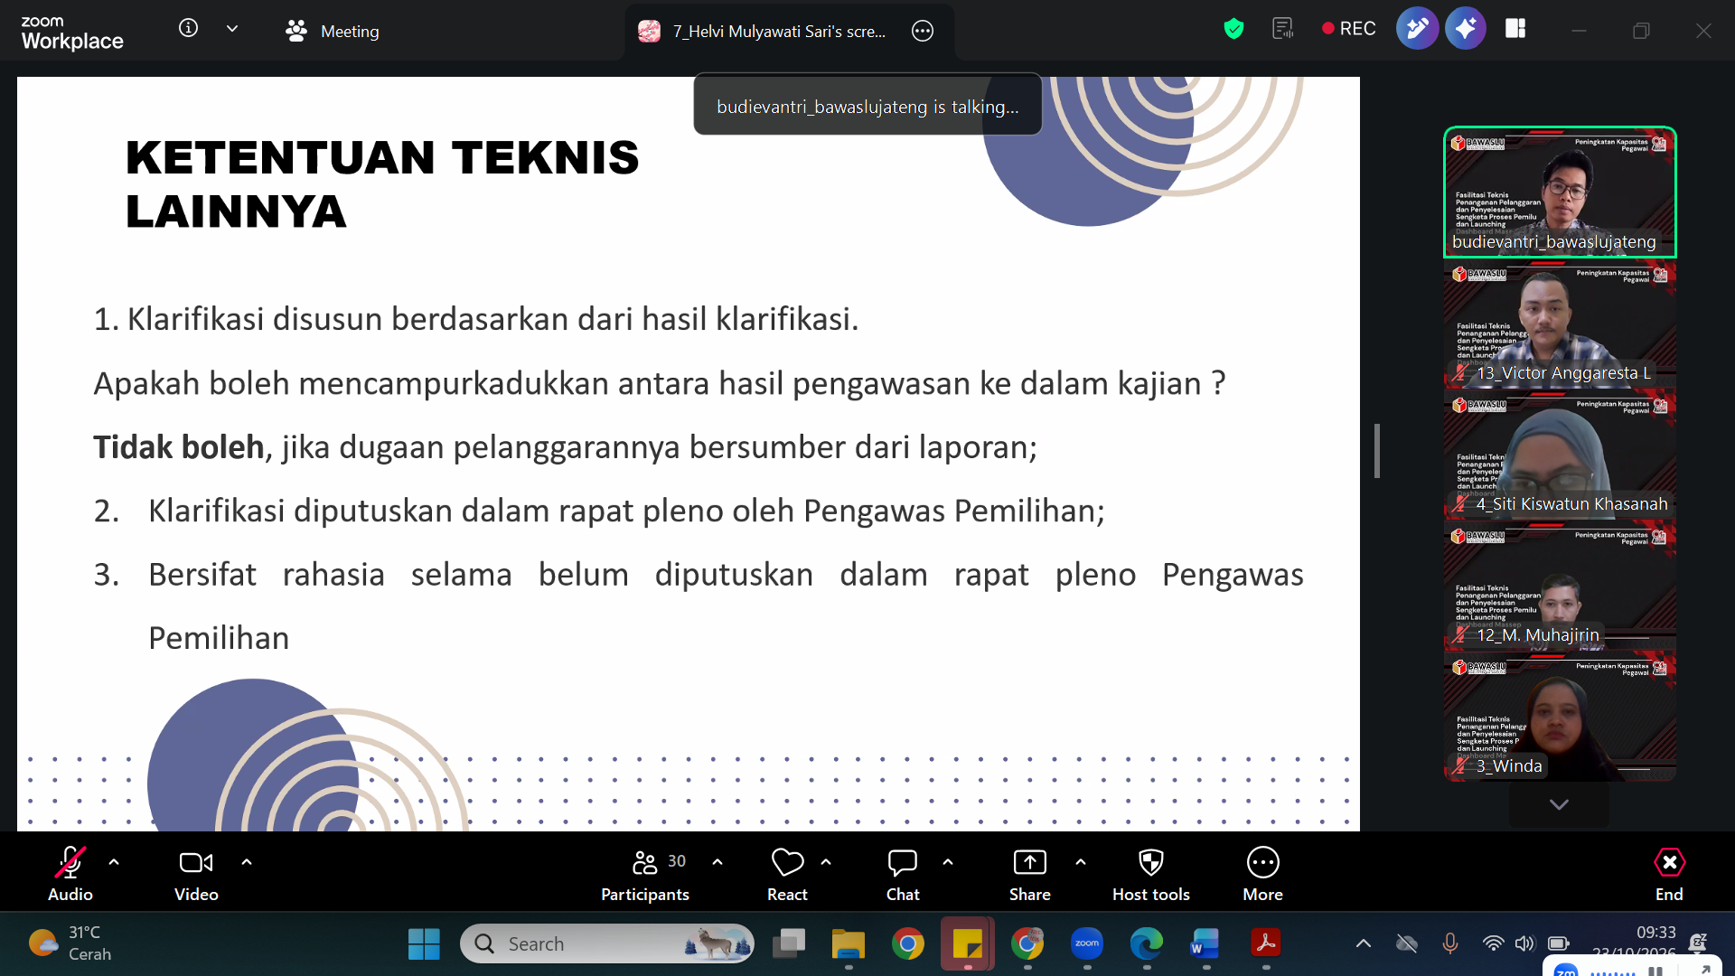Viewport: 1735px width, 976px height.
Task: Show hidden system tray icons
Action: (x=1364, y=943)
